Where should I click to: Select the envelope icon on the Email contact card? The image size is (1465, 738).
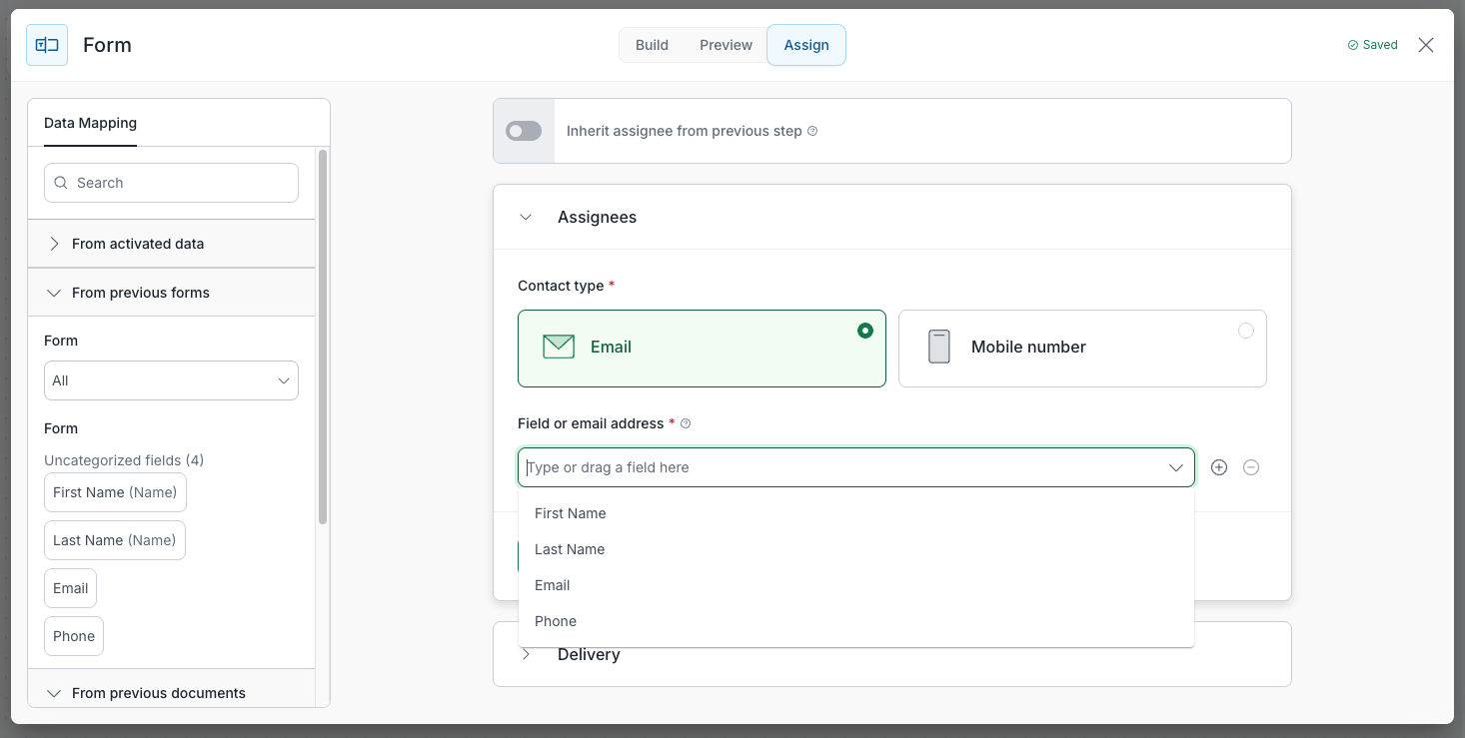click(x=558, y=347)
